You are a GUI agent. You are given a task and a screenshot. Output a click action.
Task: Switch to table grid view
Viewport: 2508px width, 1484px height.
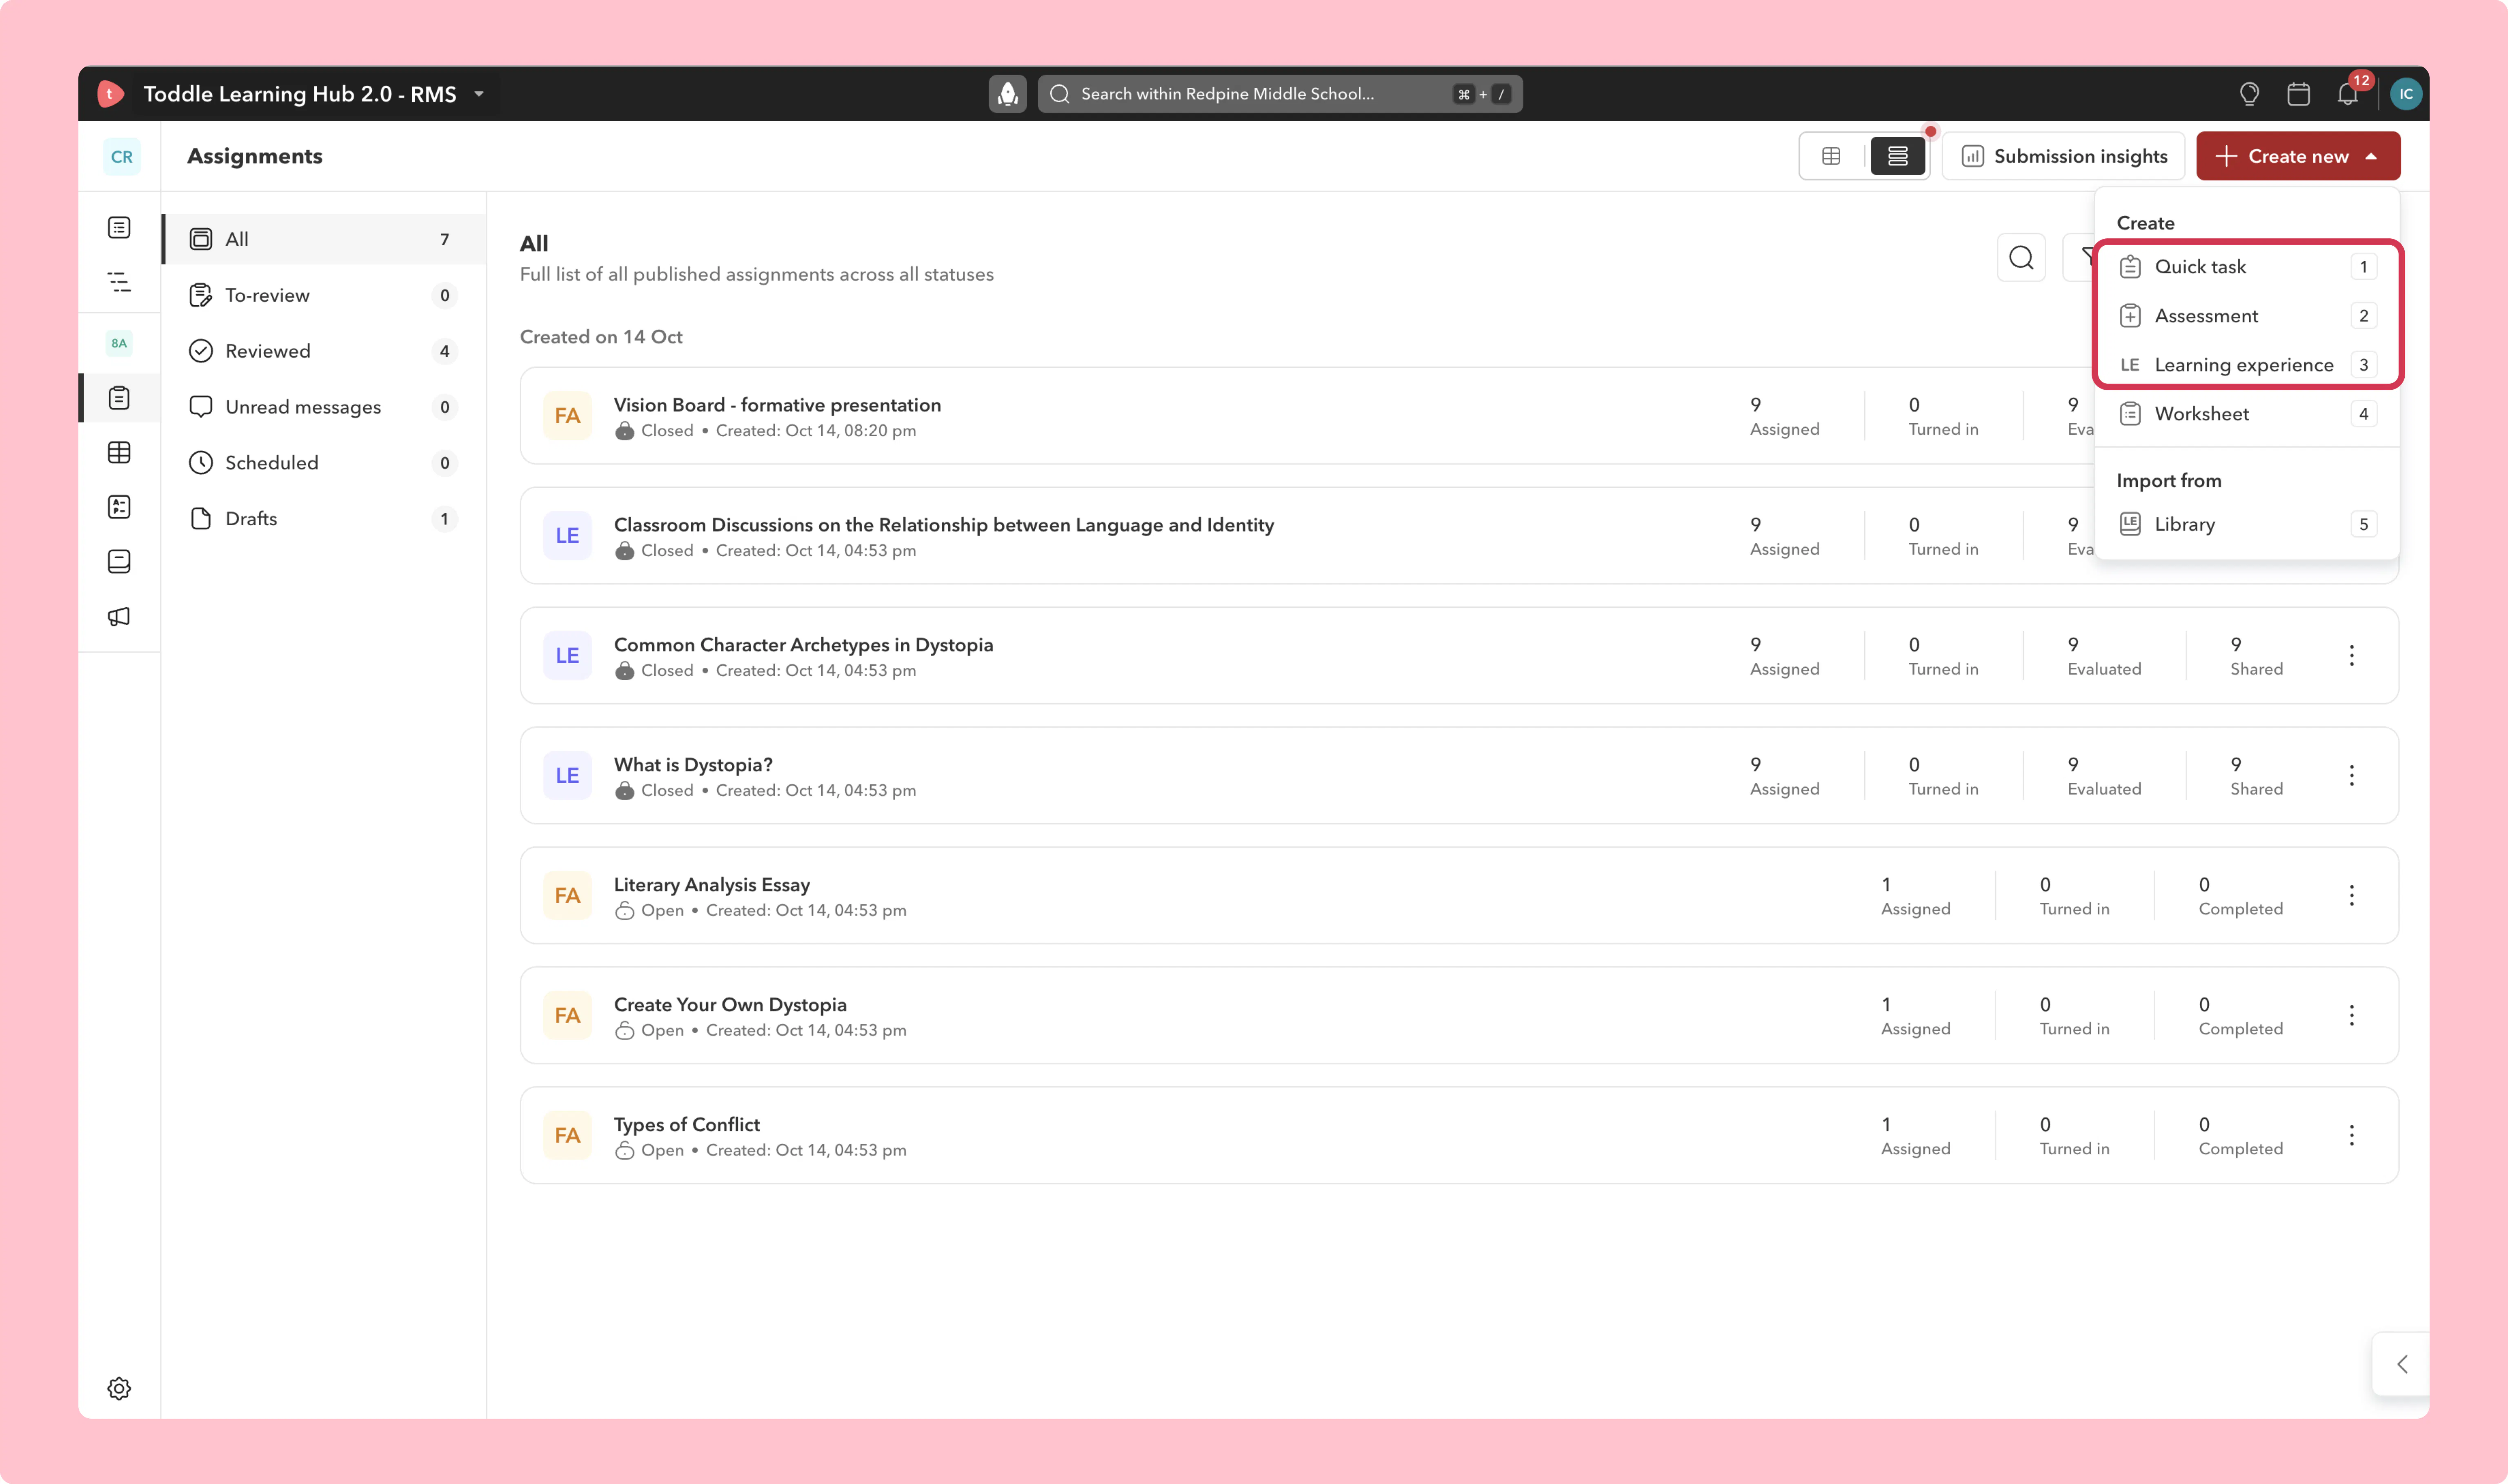(x=1831, y=156)
